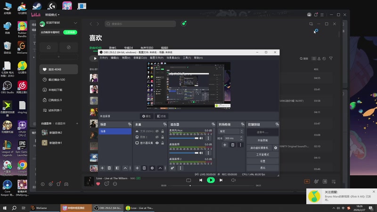The image size is (377, 212).
Task: Switch to the 专辑34 tab in music player
Action: 128,48
